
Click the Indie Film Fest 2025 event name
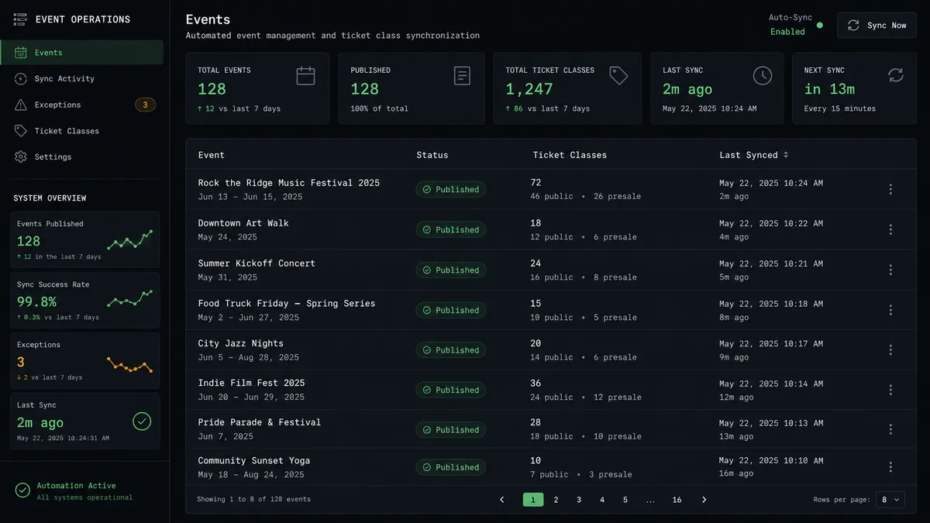pos(251,383)
